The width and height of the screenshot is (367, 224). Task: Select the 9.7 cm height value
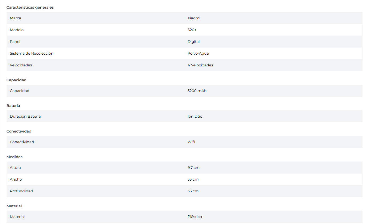point(193,168)
